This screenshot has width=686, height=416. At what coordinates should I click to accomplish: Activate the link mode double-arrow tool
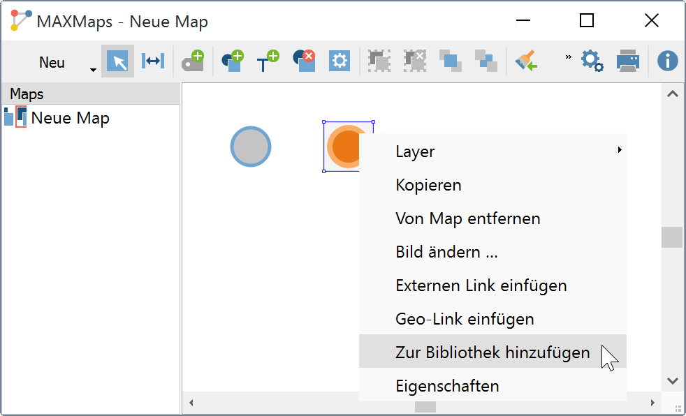click(153, 61)
